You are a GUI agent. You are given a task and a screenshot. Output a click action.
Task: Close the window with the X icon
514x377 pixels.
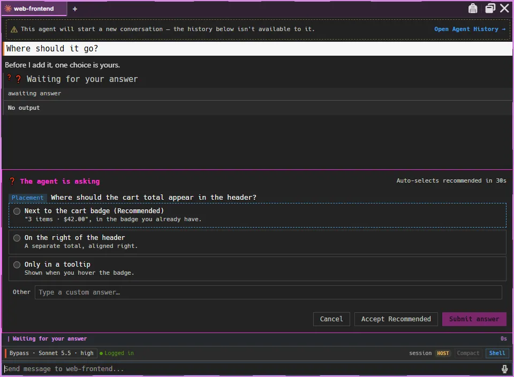pyautogui.click(x=504, y=8)
